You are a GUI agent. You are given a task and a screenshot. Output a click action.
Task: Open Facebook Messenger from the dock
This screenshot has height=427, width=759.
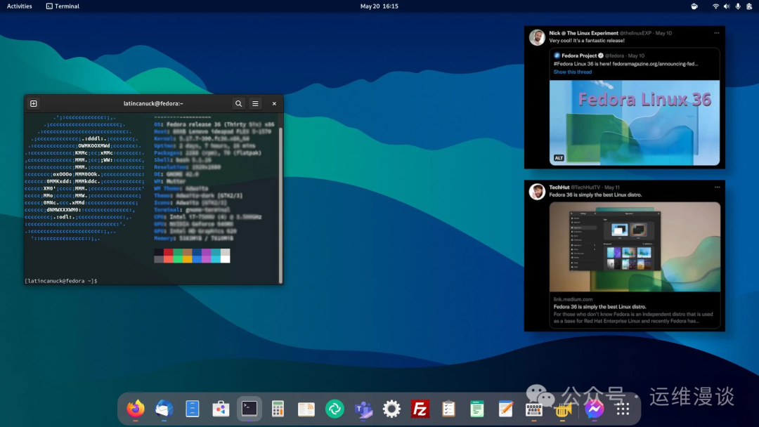595,408
